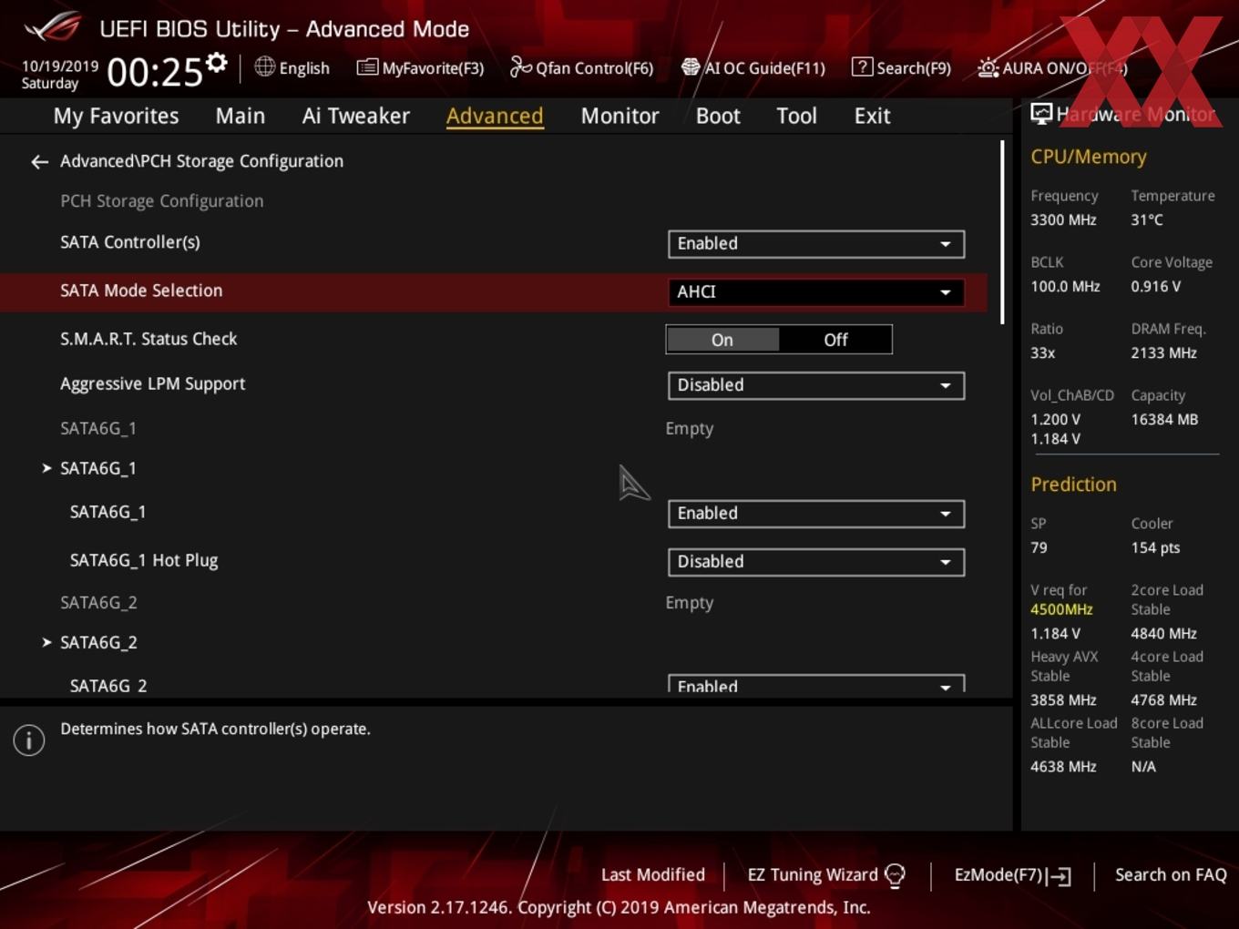
Task: Select S.M.A.R.T. Status Check label
Action: click(x=148, y=339)
